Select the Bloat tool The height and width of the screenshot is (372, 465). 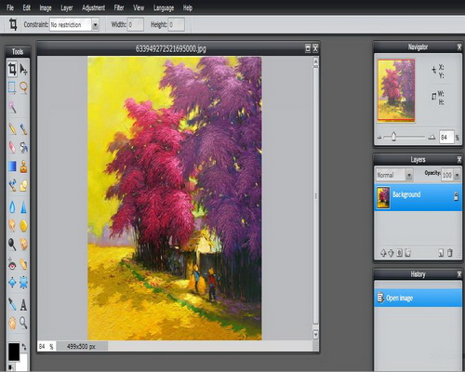pos(12,283)
